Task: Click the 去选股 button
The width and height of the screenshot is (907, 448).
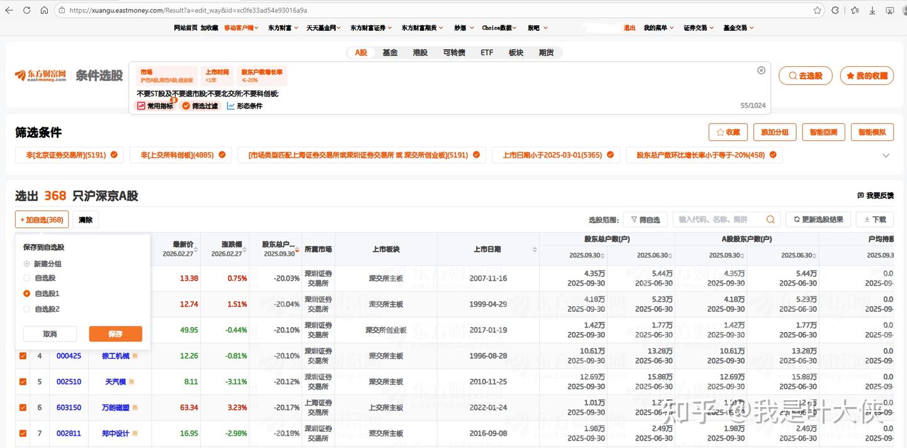Action: tap(806, 76)
